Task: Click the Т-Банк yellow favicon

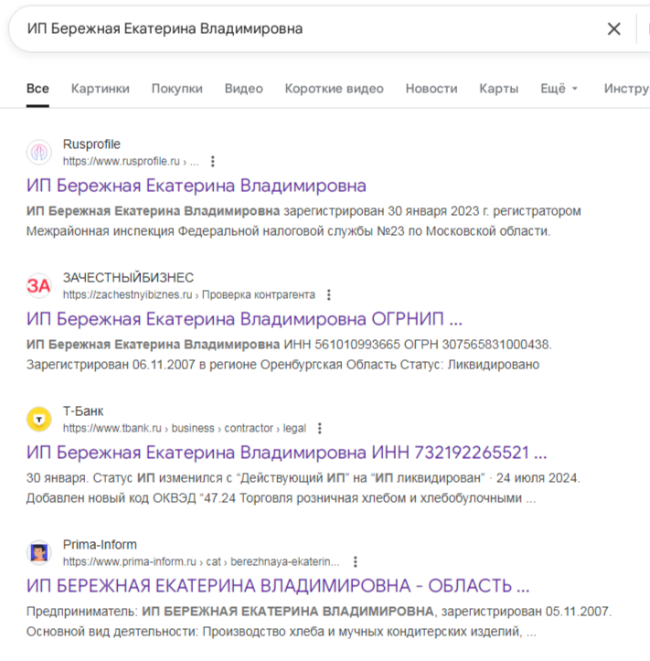Action: 39,420
